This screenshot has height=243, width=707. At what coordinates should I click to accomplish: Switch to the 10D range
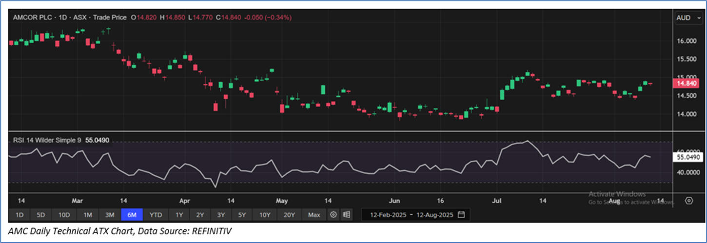tap(64, 215)
